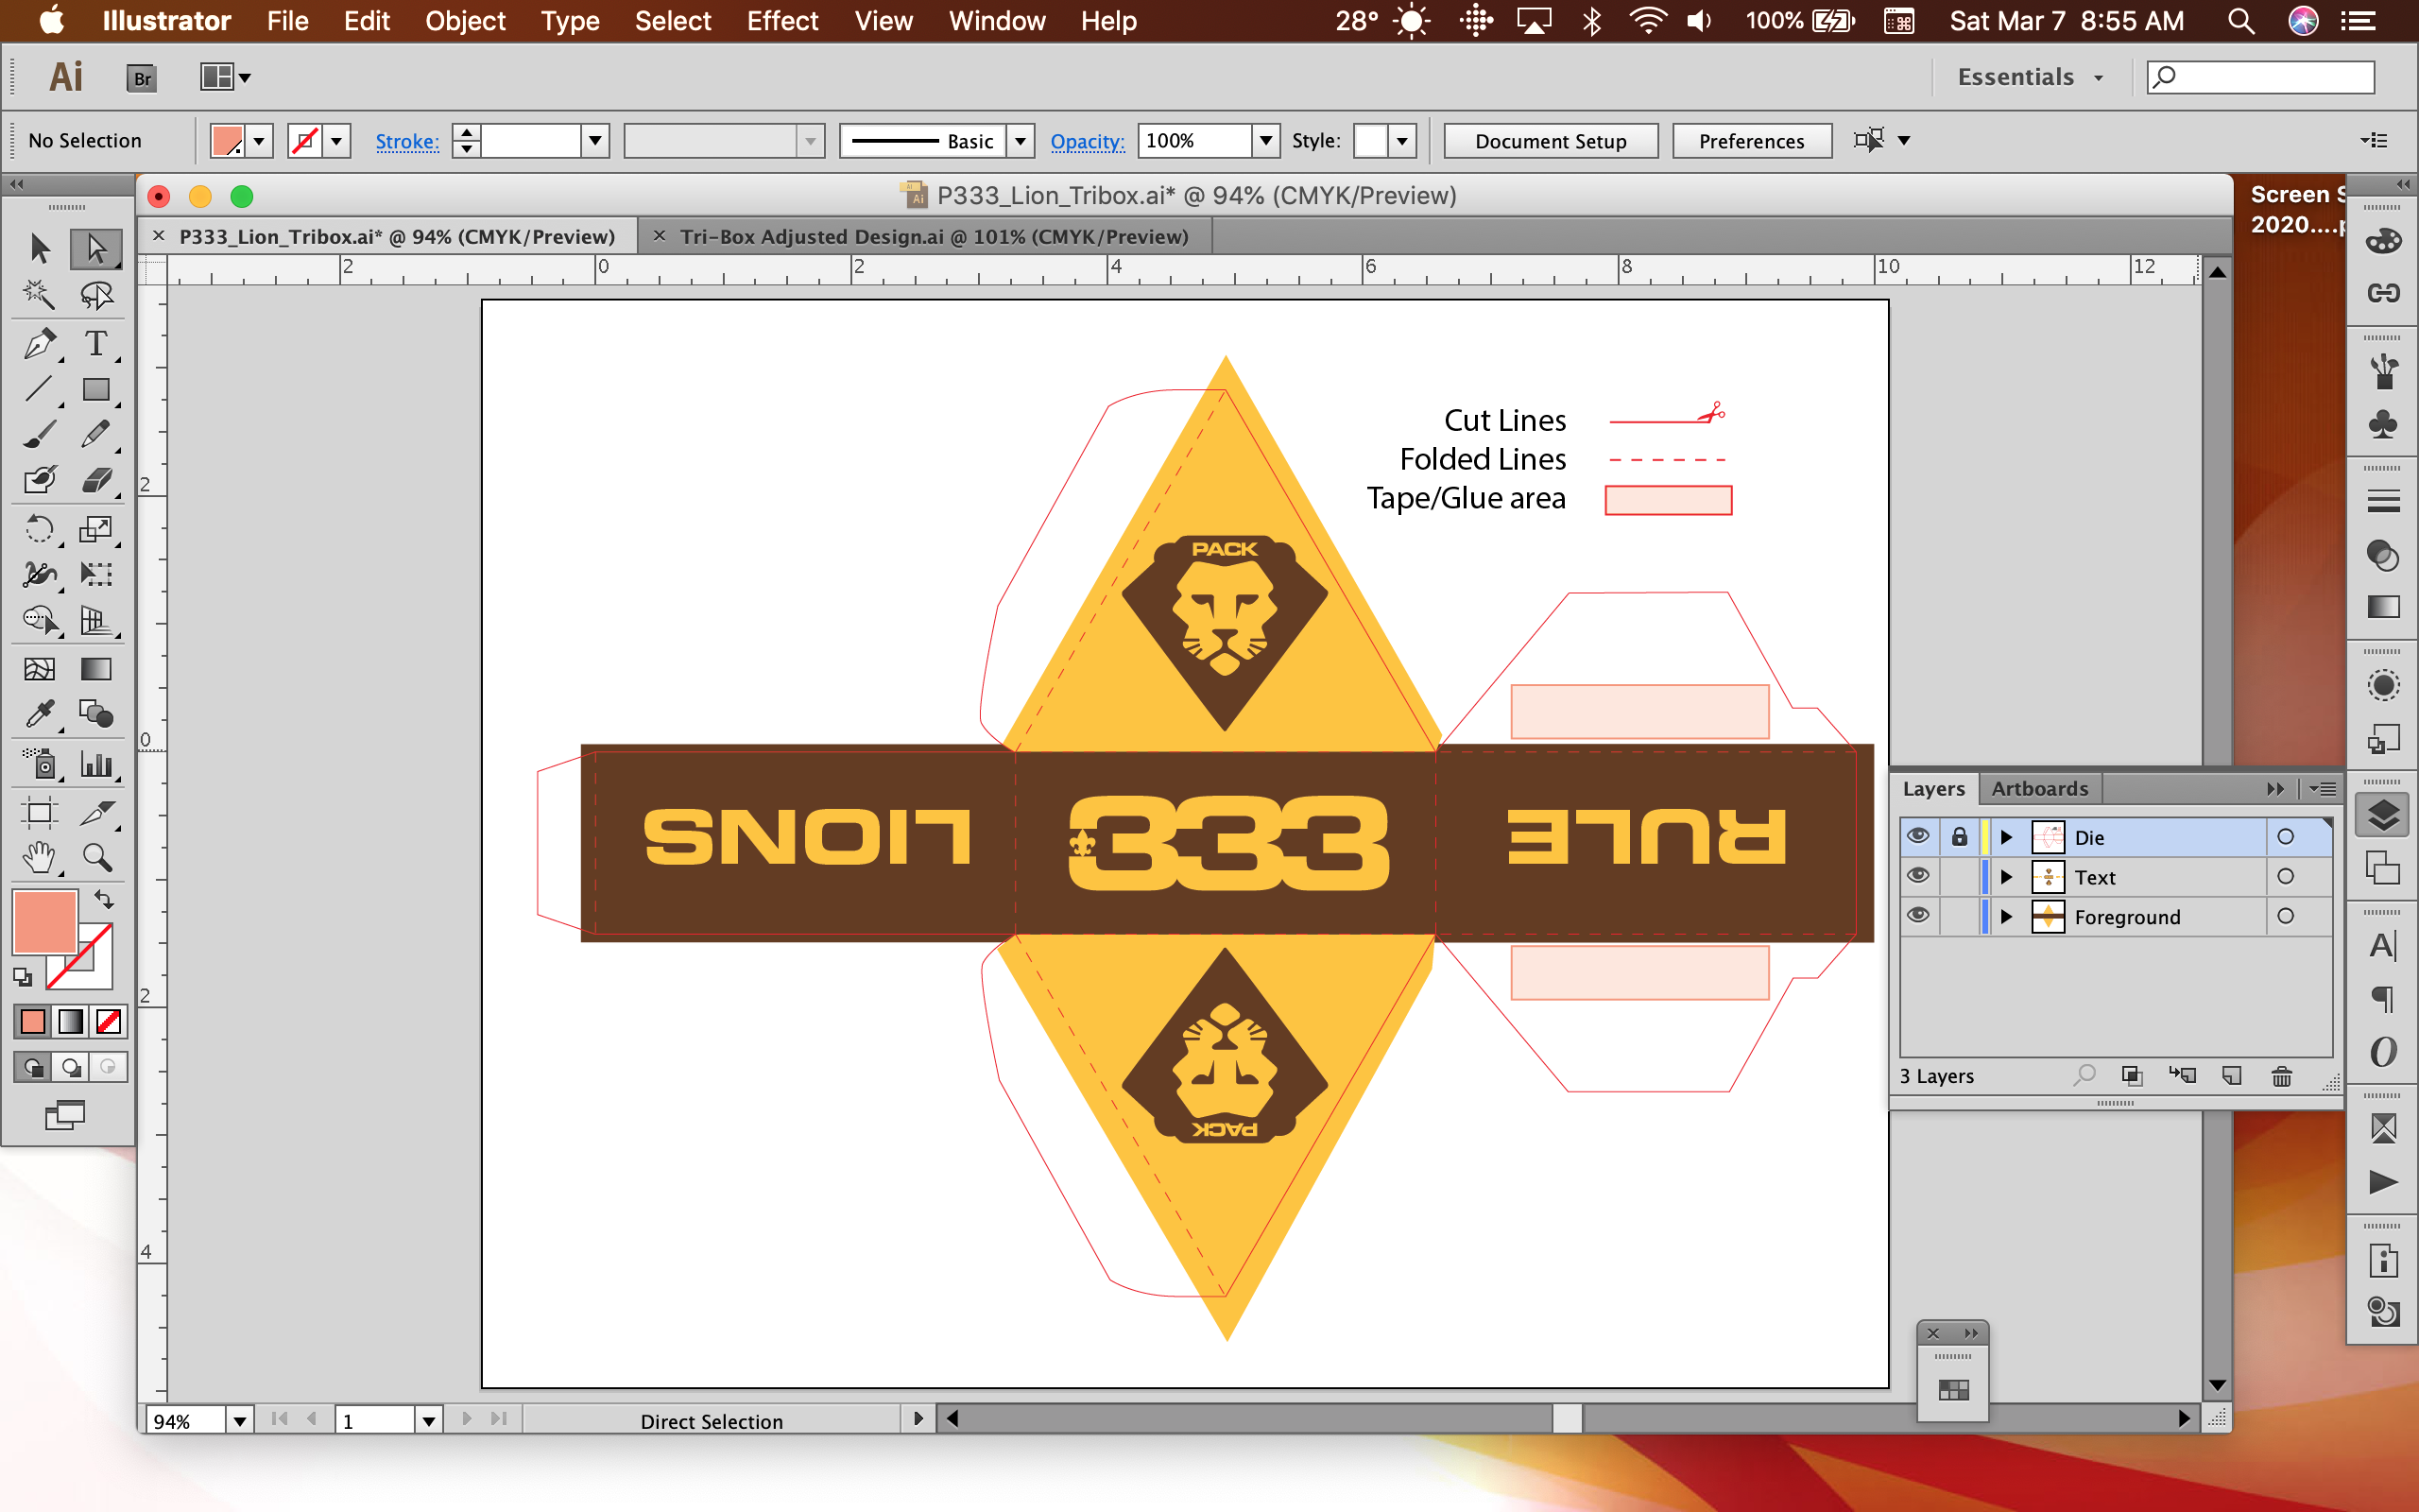Open the Object menu

point(465,21)
